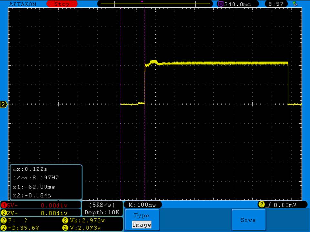The image size is (310, 232).
Task: Click the trigger source channel 2 icon
Action: click(261, 205)
